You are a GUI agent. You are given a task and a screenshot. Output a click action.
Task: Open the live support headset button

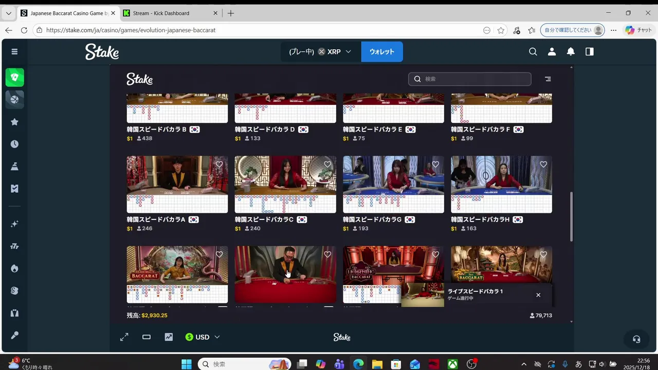coord(636,339)
